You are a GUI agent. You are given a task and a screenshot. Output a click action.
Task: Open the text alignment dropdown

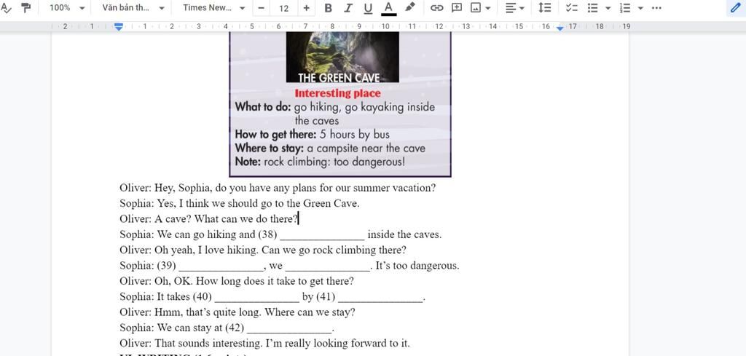coord(514,8)
